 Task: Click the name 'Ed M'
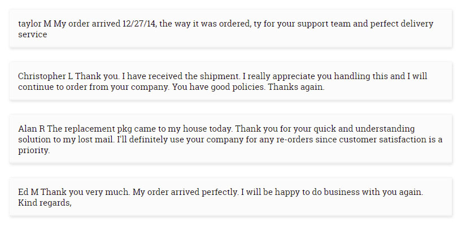[x=28, y=192]
